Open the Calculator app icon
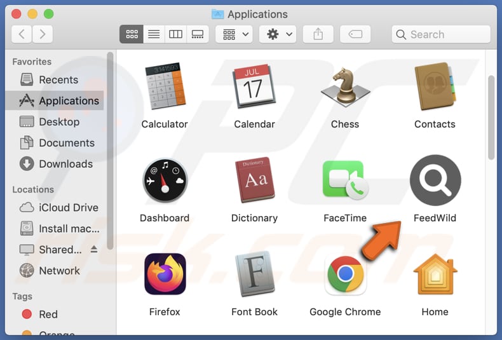The height and width of the screenshot is (340, 502). (165, 86)
